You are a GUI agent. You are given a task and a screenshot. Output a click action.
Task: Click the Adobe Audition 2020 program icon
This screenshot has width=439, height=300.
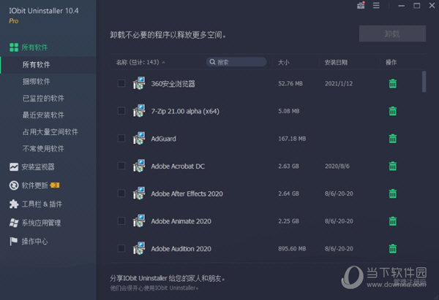tap(139, 248)
